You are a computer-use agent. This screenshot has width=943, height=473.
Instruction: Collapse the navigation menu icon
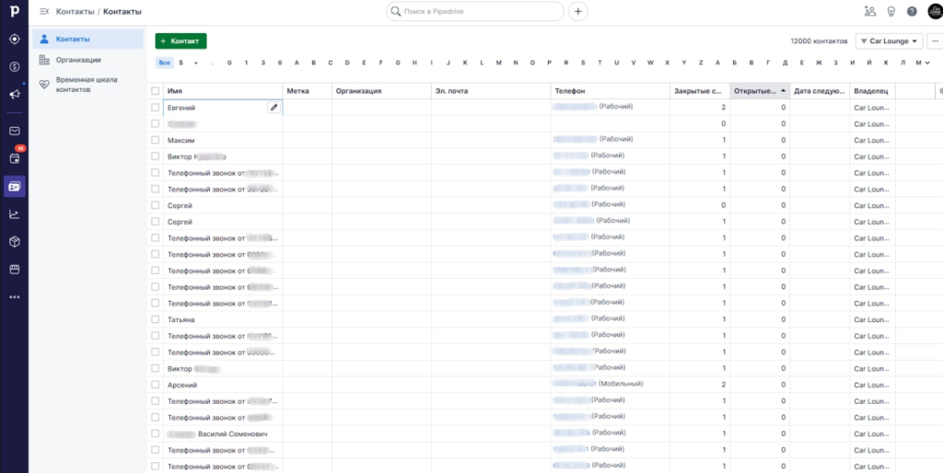tap(44, 11)
